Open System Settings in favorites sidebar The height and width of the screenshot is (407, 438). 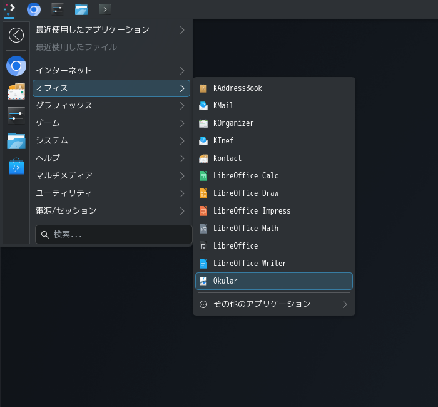point(16,115)
